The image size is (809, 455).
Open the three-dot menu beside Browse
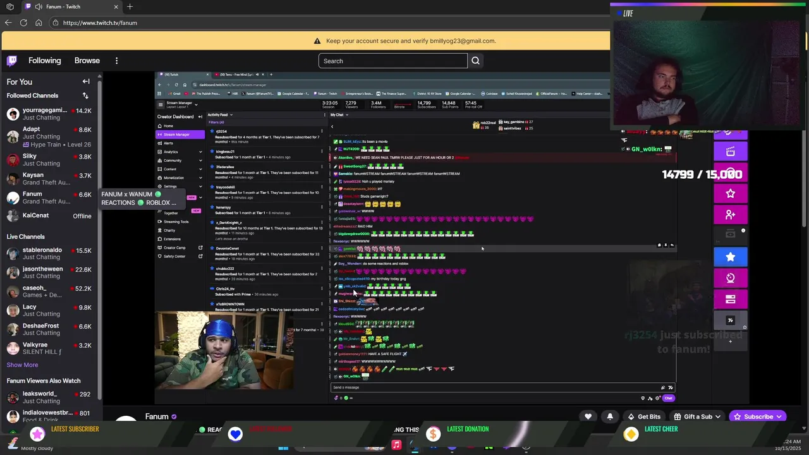[116, 61]
